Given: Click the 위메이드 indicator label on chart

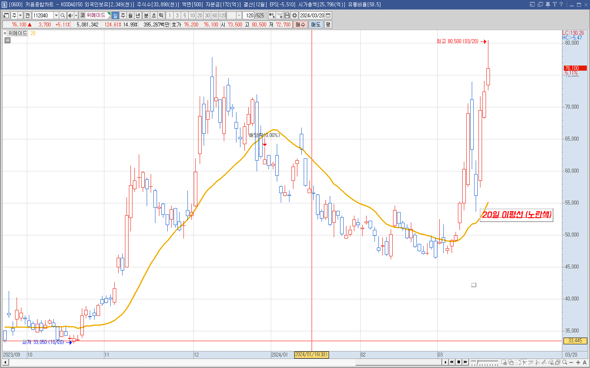Looking at the screenshot, I should [18, 33].
